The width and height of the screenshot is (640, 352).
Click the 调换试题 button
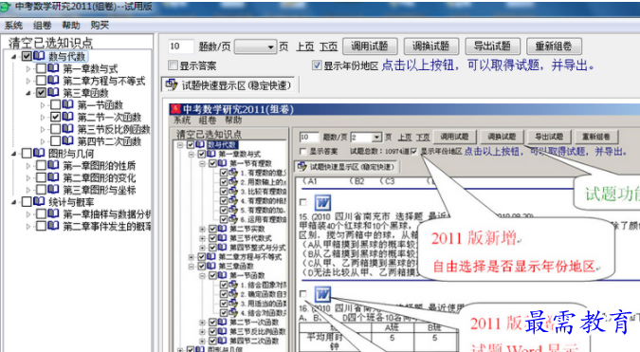click(431, 46)
